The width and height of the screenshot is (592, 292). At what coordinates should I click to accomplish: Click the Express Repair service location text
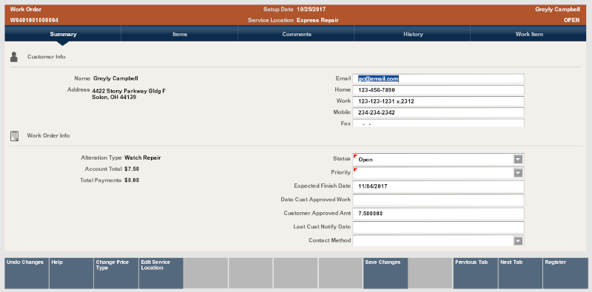tap(317, 21)
